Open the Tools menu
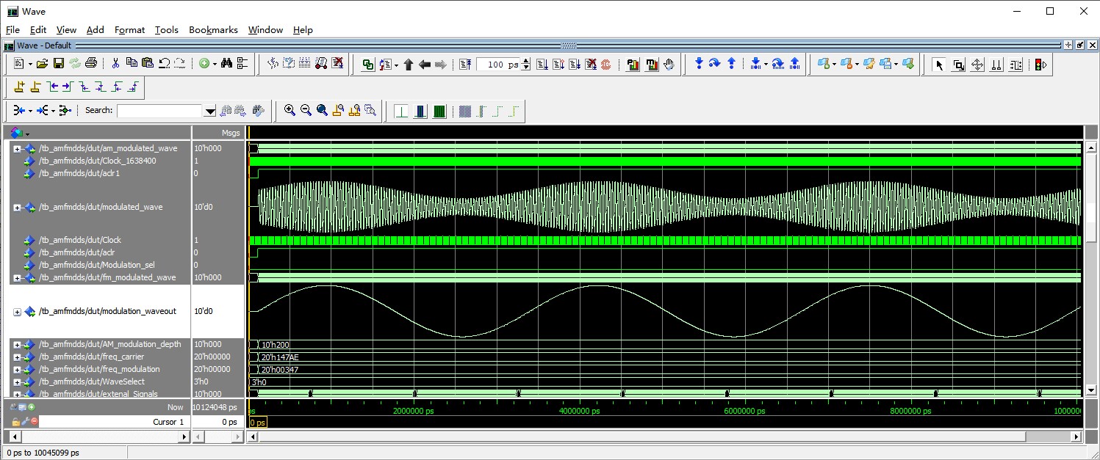Image resolution: width=1100 pixels, height=460 pixels. click(x=166, y=30)
